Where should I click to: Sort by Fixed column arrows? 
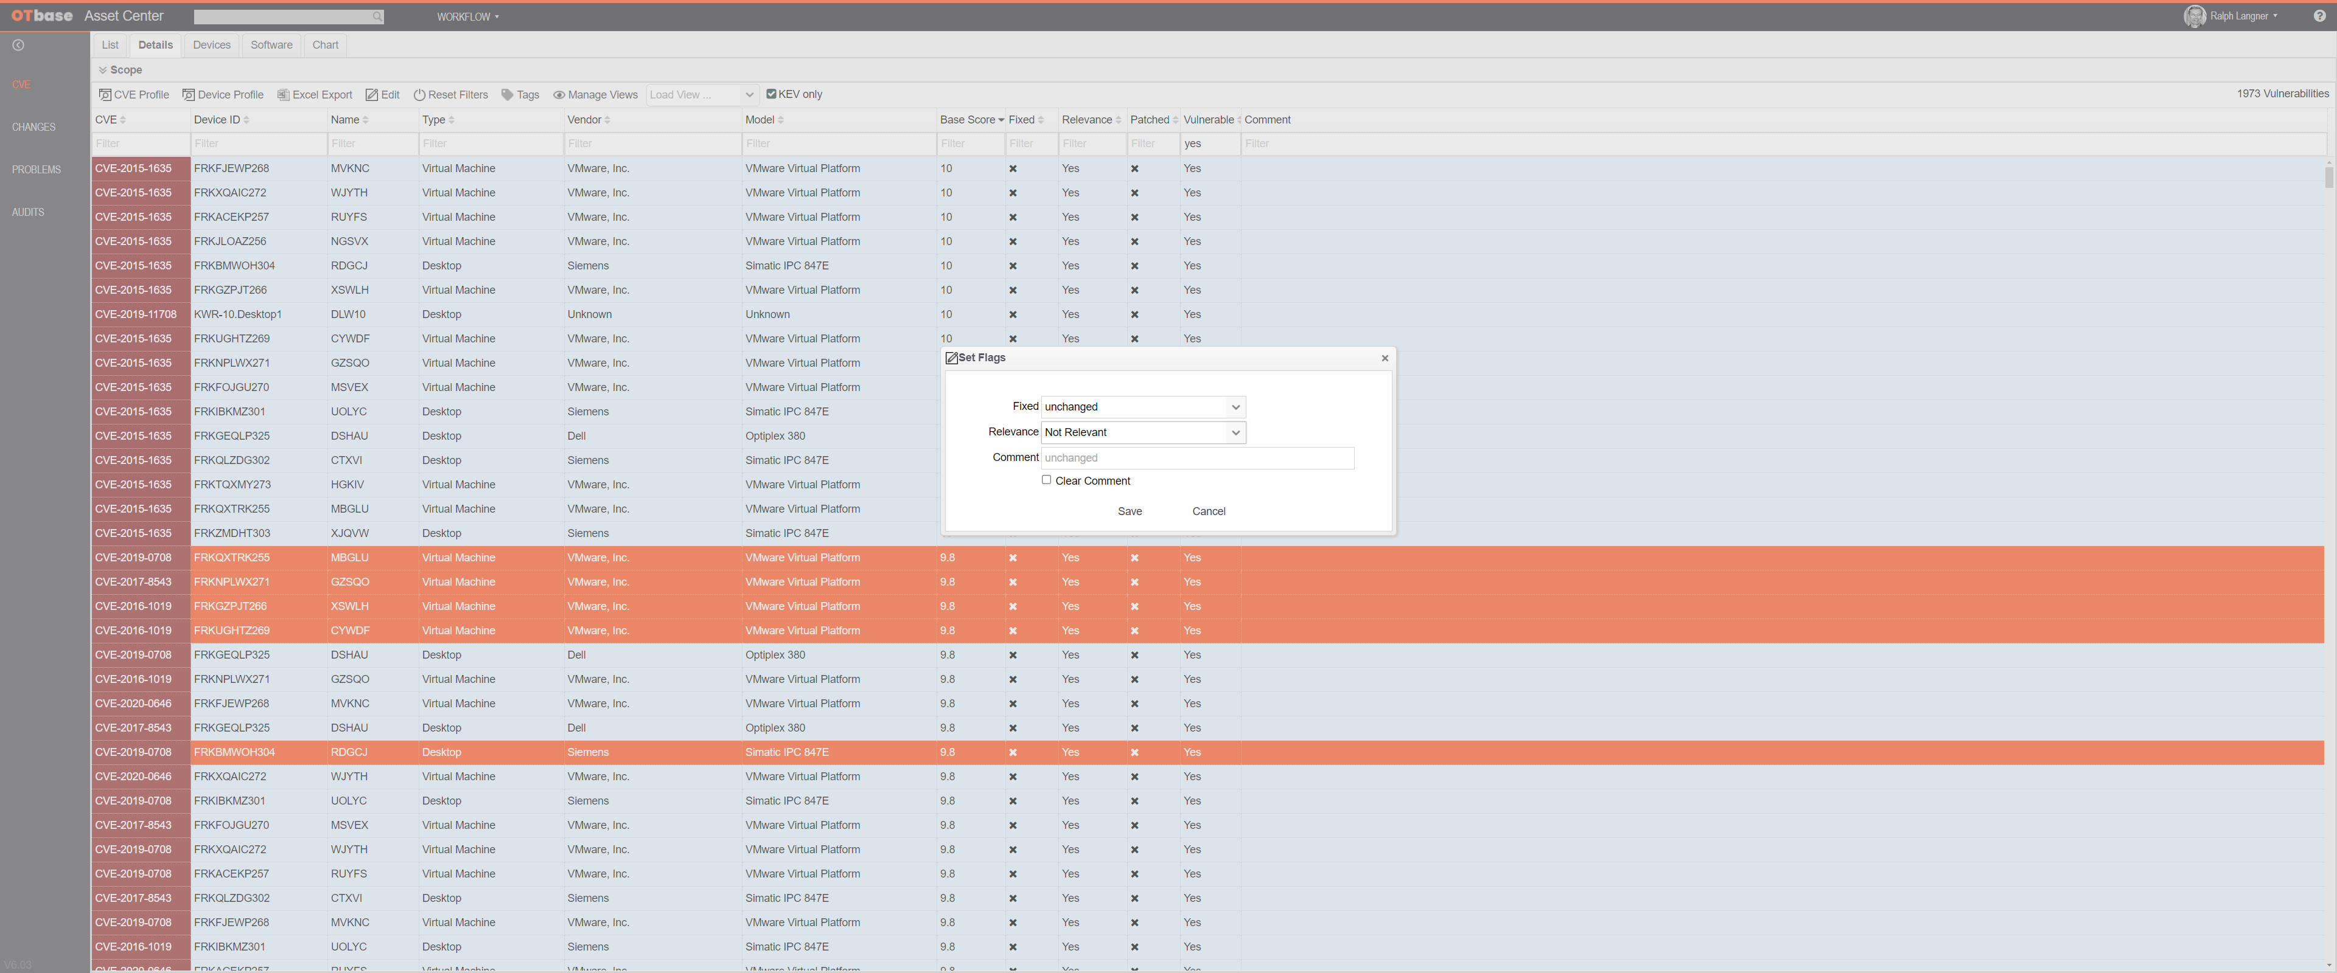click(1041, 120)
